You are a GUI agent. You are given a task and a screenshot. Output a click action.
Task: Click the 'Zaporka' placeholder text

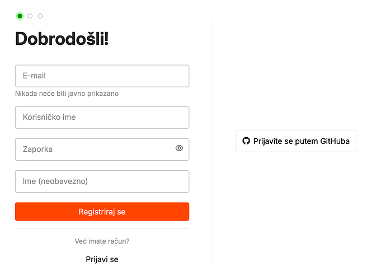pos(37,150)
